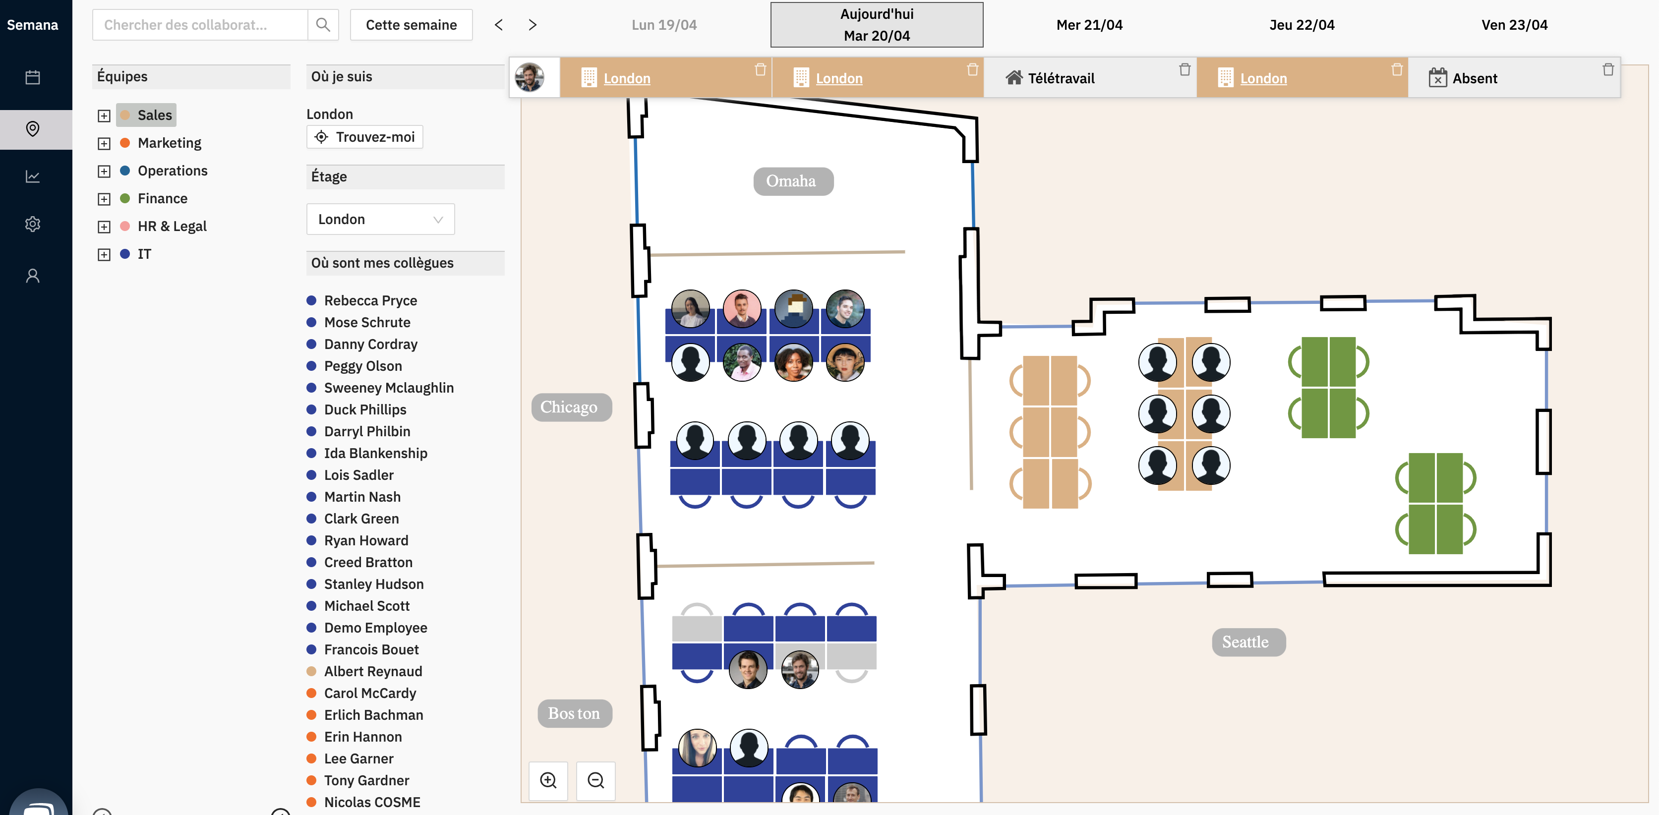The image size is (1659, 815).
Task: Click the Cette semaine button
Action: point(411,24)
